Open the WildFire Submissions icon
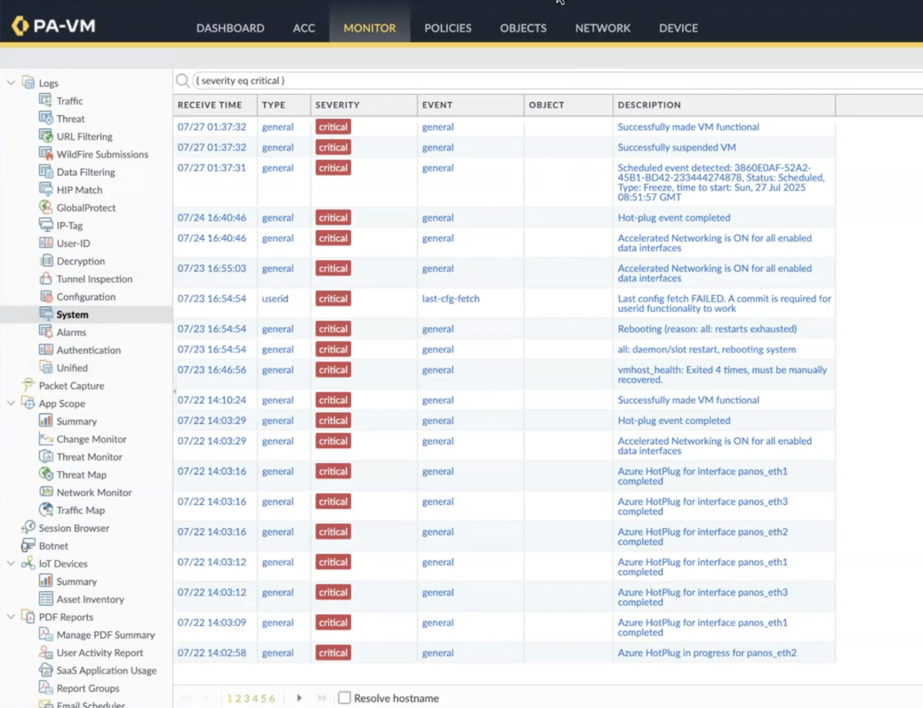The image size is (923, 708). [45, 154]
